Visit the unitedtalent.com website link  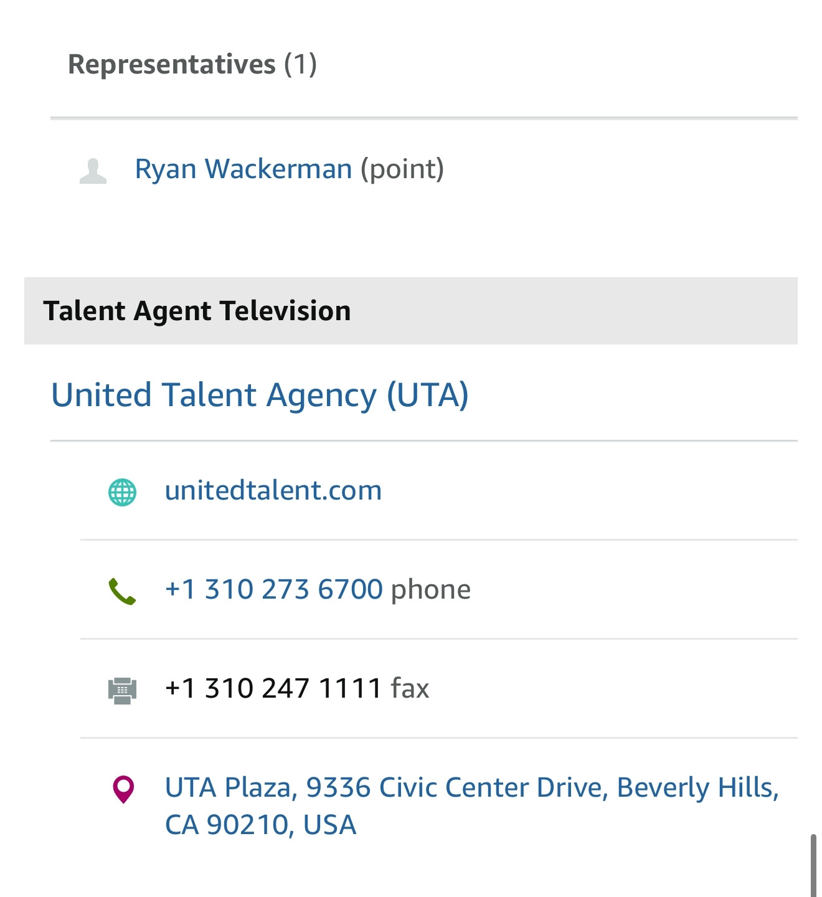click(273, 490)
